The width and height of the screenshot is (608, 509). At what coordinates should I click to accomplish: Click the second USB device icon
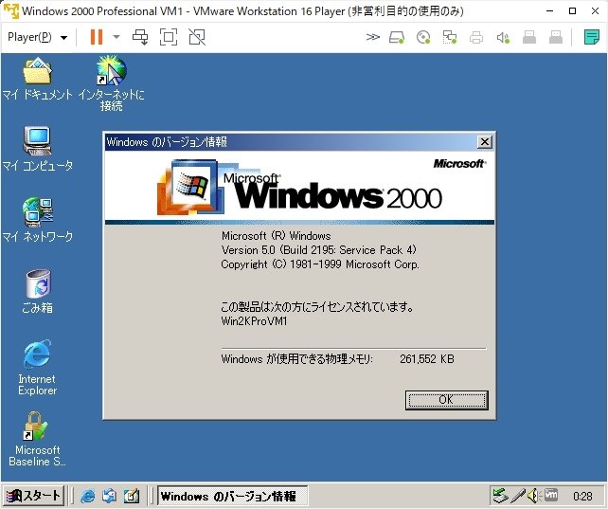click(x=556, y=37)
